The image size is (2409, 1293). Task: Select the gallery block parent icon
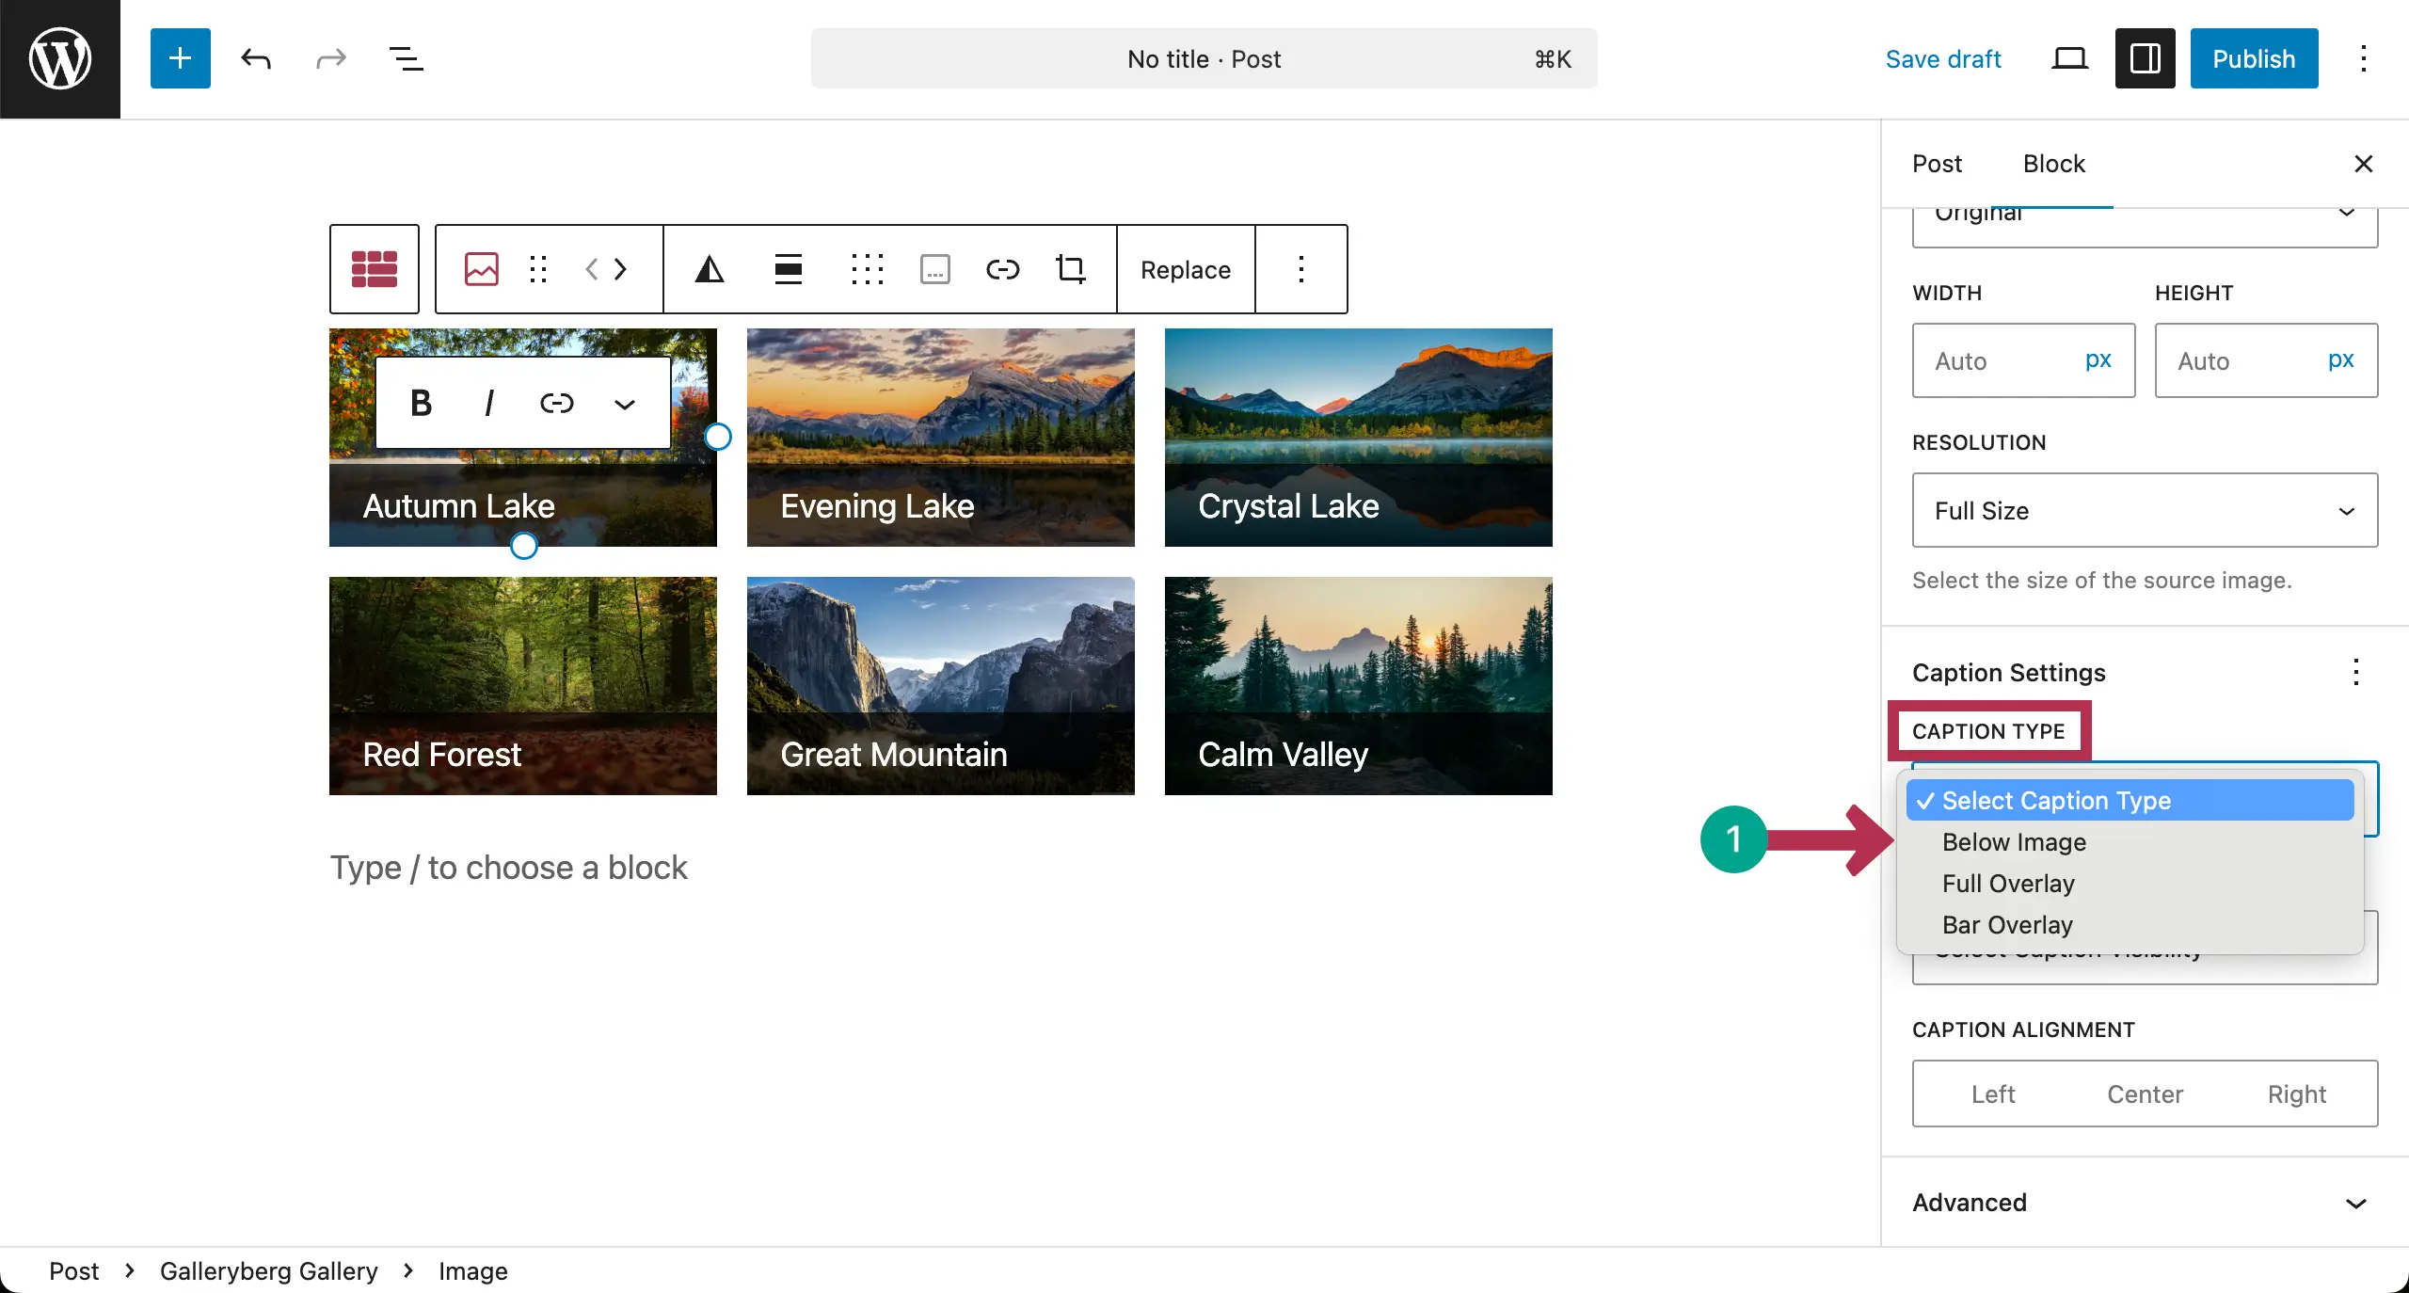[374, 269]
